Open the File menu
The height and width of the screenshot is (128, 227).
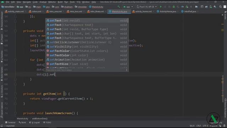(8, 2)
